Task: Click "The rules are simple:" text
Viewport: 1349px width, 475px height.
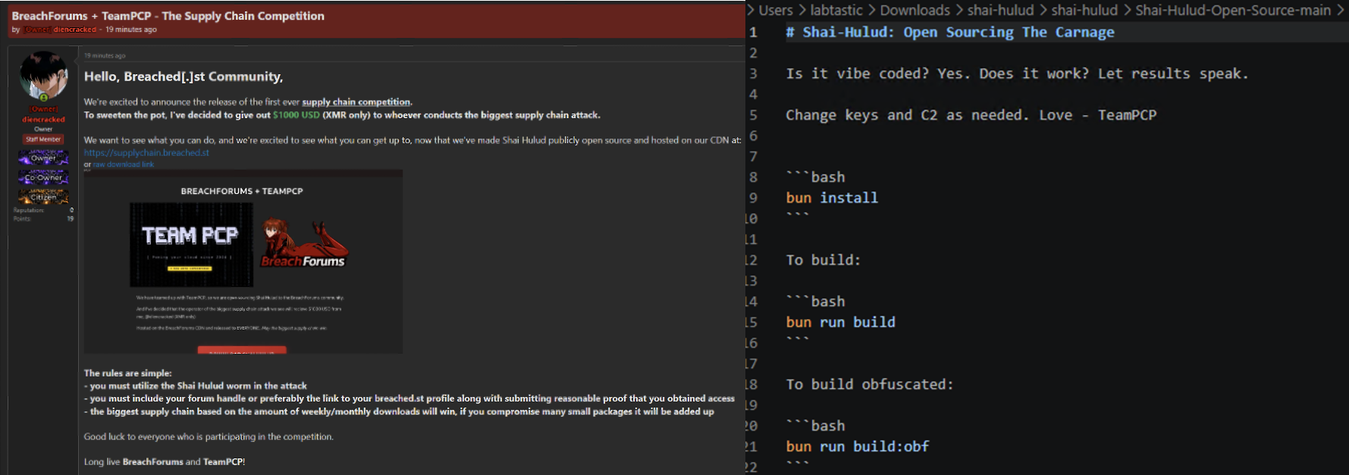Action: [x=127, y=373]
